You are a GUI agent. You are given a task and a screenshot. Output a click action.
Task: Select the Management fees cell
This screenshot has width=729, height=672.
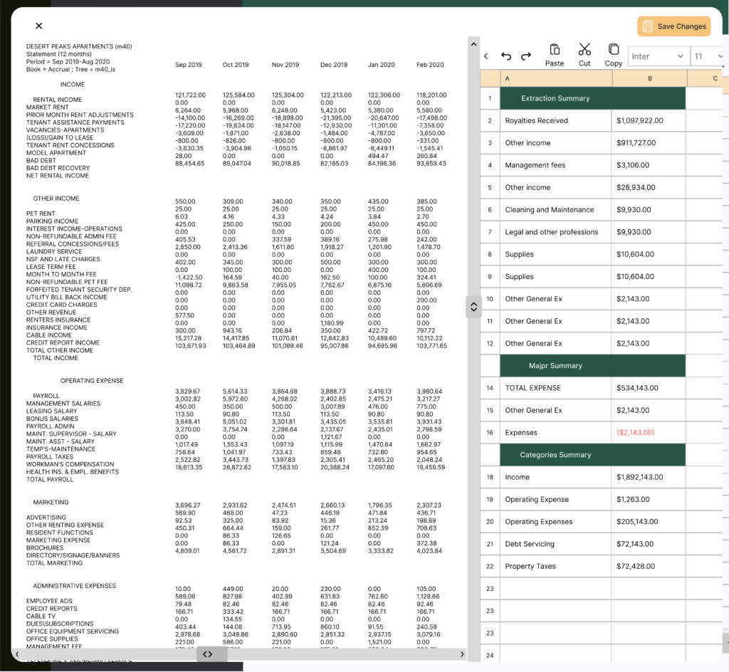pos(555,165)
